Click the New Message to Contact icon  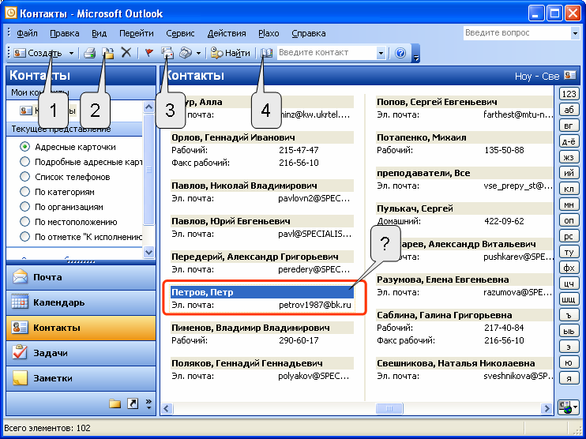[x=167, y=53]
